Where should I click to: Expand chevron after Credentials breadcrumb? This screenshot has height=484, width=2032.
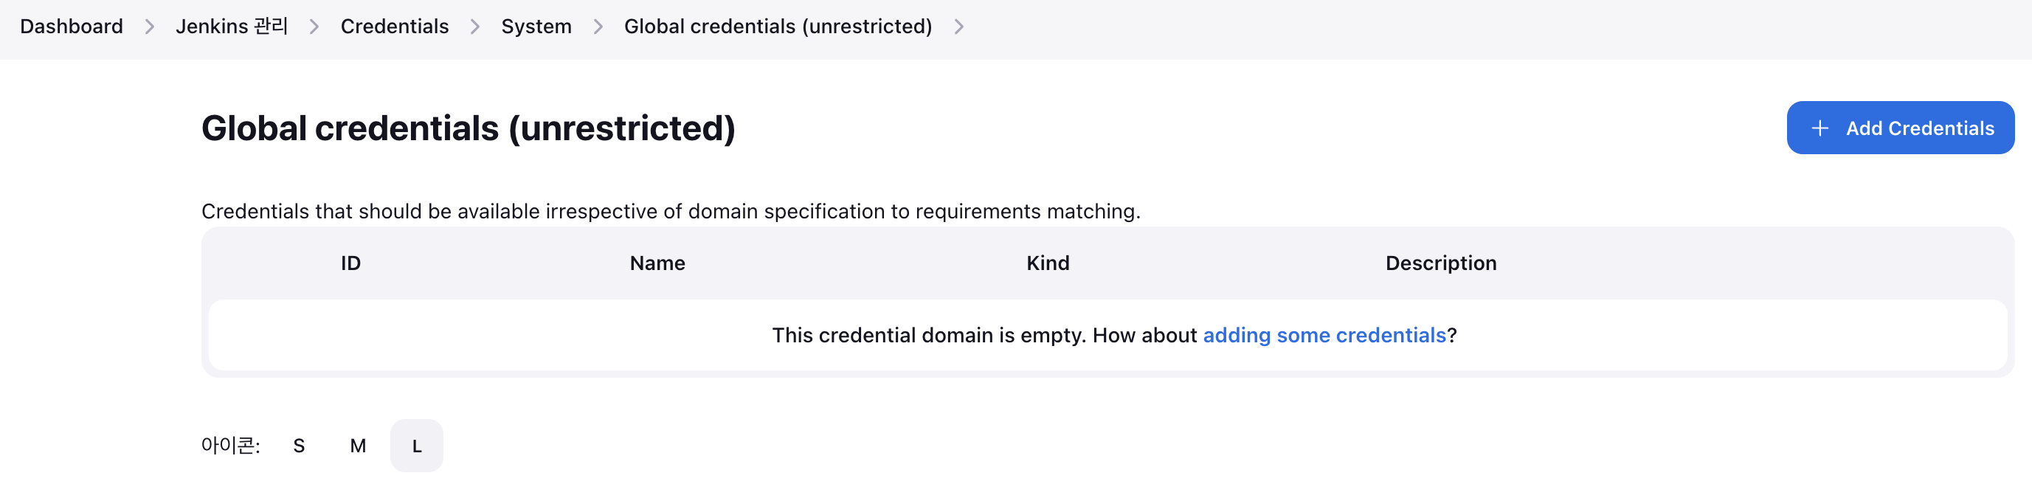pyautogui.click(x=475, y=27)
